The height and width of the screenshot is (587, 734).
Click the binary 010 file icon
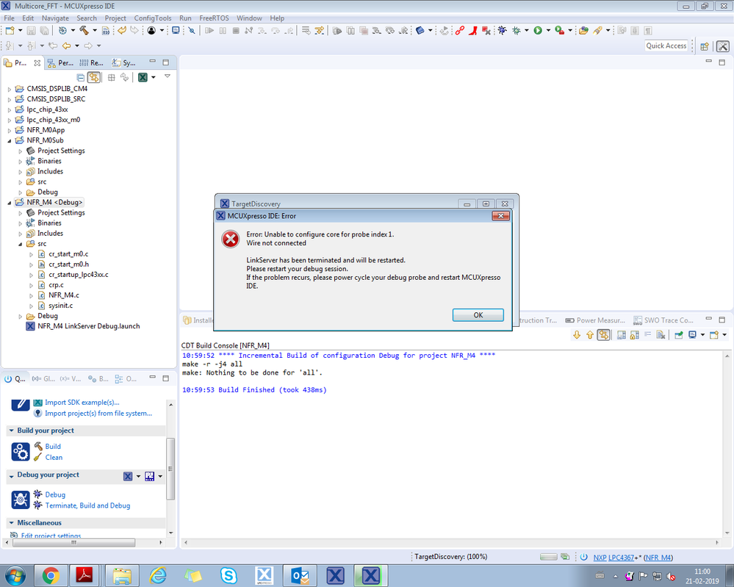pyautogui.click(x=107, y=30)
